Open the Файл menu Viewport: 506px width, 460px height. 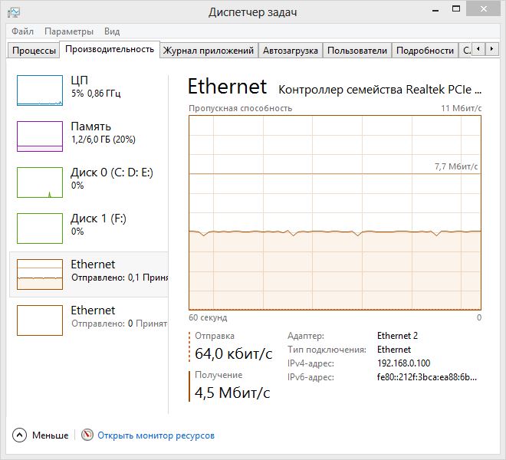pyautogui.click(x=22, y=31)
